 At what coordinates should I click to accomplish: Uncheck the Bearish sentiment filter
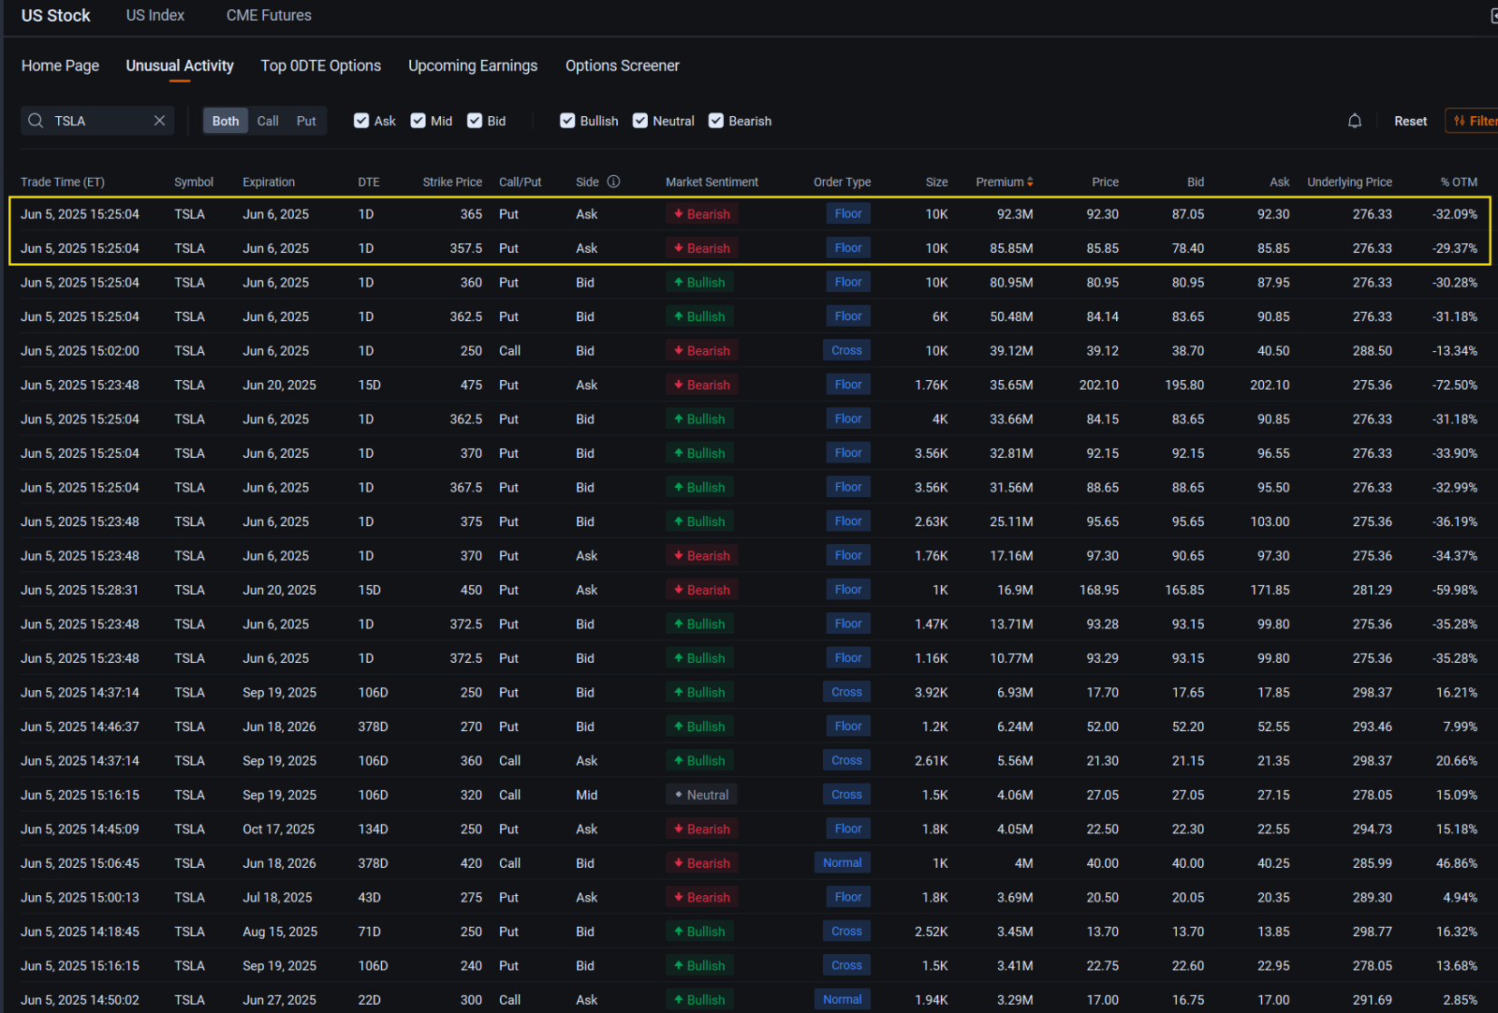tap(716, 121)
